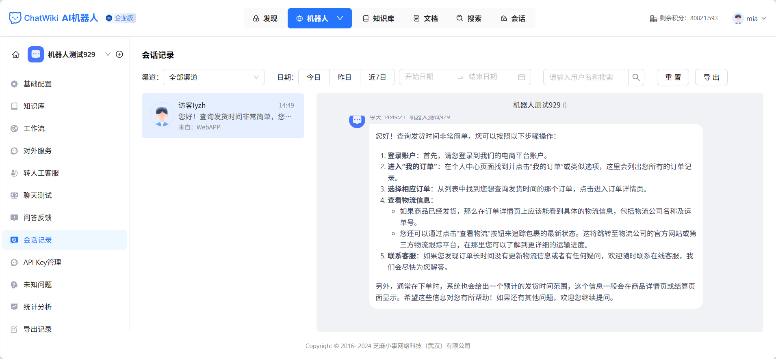776x359 pixels.
Task: Click the 对外服务 sidebar icon
Action: pos(14,151)
